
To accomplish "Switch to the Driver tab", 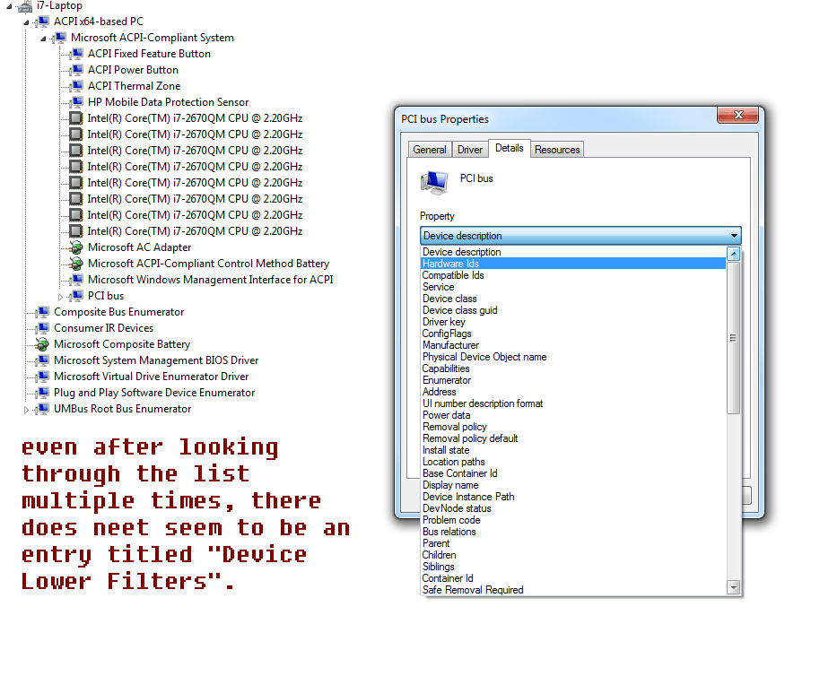I will [468, 150].
